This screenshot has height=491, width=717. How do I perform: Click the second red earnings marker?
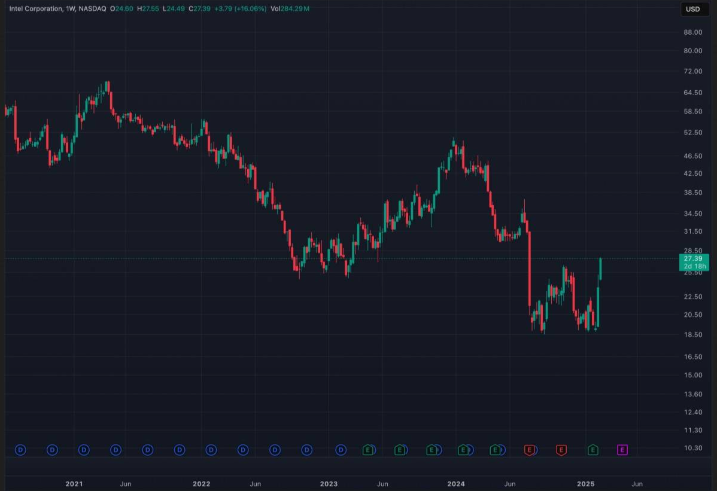(561, 450)
